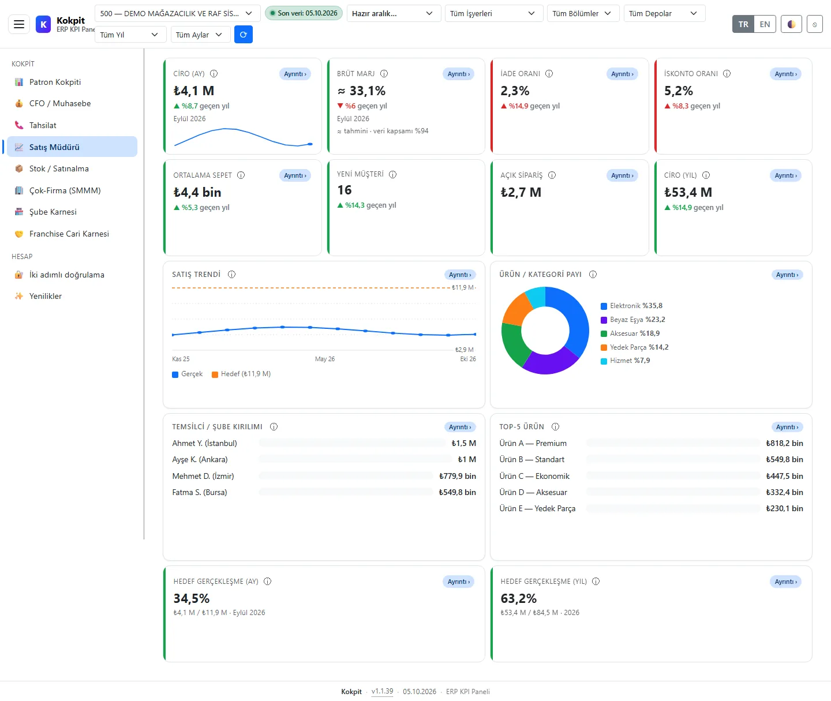The image size is (831, 701).
Task: Expand the Tüm İşyerleri dropdown
Action: [x=494, y=13]
